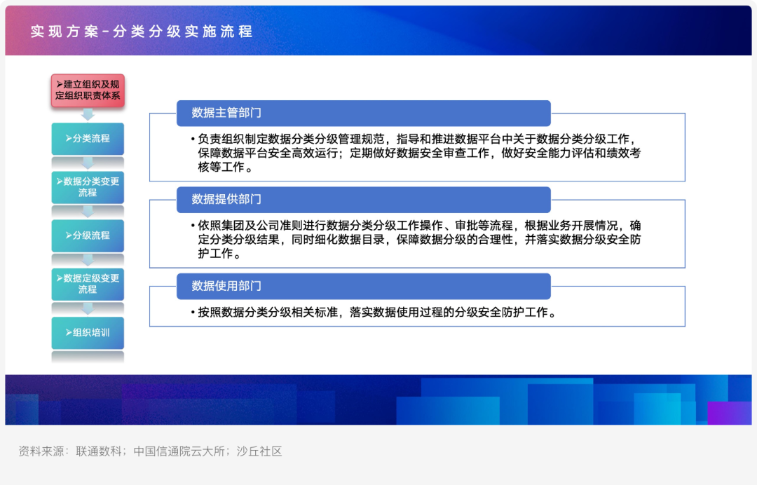Image resolution: width=757 pixels, height=485 pixels.
Task: Click the arrow between 分类流程 and 数据分类变更流程
Action: coord(88,163)
